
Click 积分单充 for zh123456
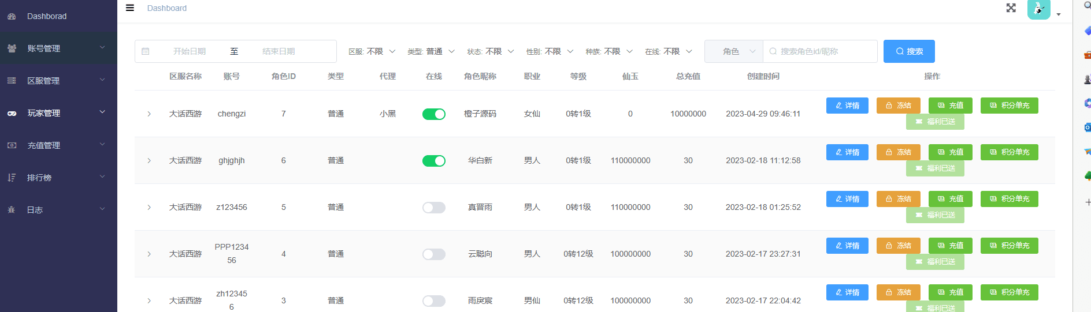coord(1010,292)
